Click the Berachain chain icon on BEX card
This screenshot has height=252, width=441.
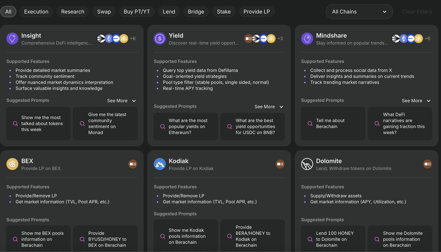(x=133, y=164)
